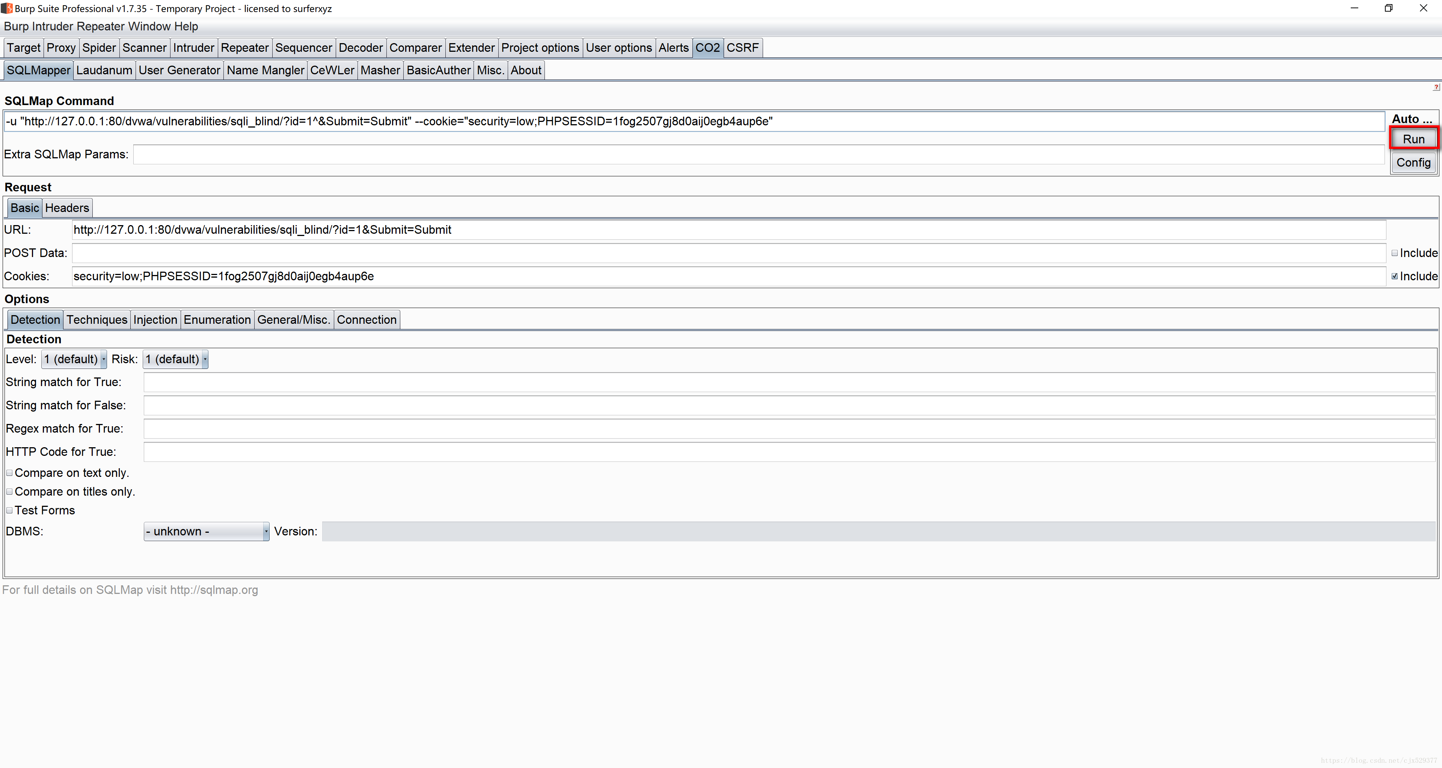Click the small red help icon
This screenshot has height=768, width=1442.
click(x=1436, y=87)
